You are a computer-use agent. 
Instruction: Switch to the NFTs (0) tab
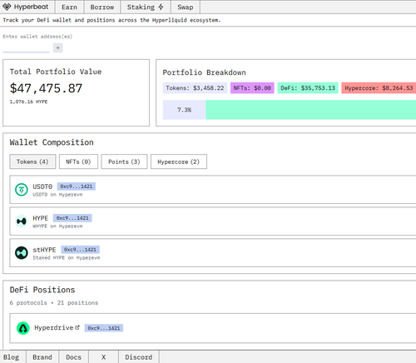coord(78,162)
